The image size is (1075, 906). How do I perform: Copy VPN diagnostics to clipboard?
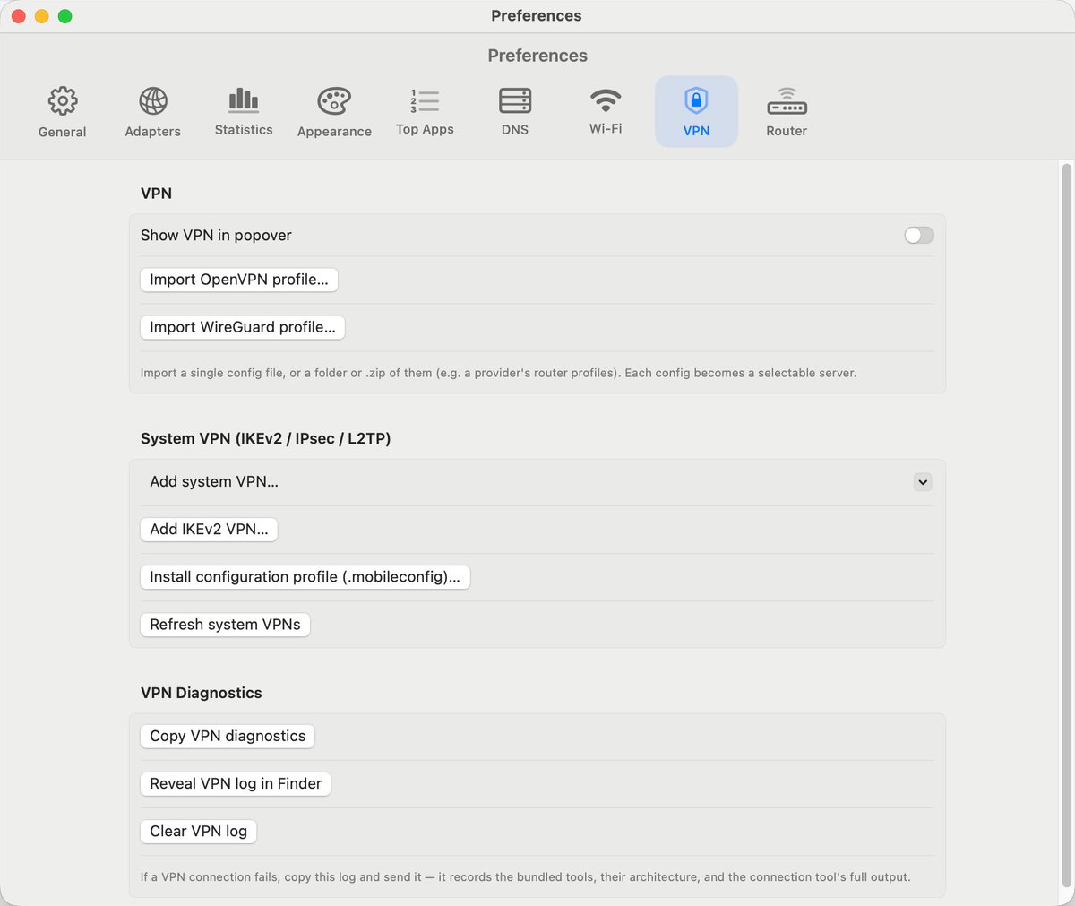tap(228, 736)
